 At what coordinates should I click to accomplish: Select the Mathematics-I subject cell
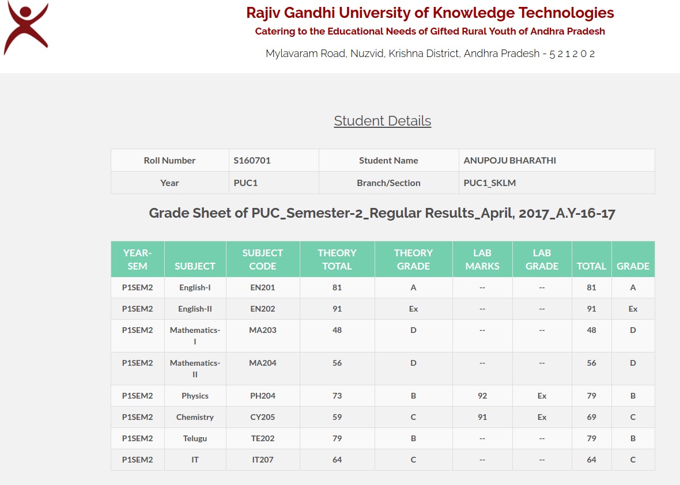coord(195,335)
